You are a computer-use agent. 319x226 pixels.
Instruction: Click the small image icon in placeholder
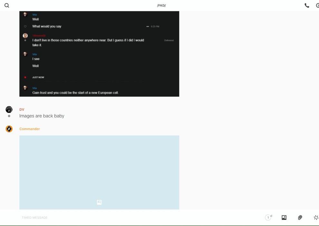coord(99,202)
